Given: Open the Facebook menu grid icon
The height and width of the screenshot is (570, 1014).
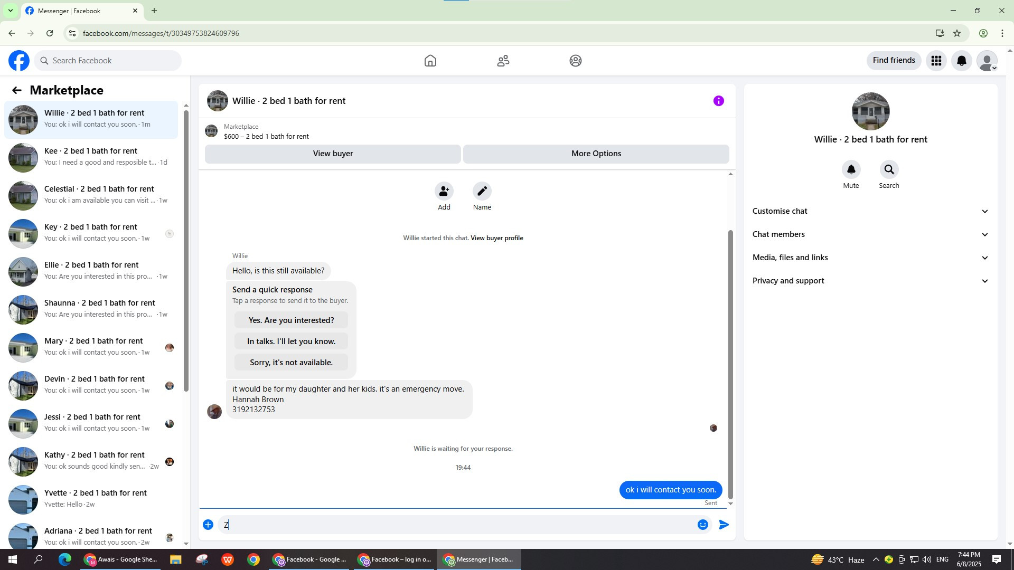Looking at the screenshot, I should pyautogui.click(x=936, y=61).
